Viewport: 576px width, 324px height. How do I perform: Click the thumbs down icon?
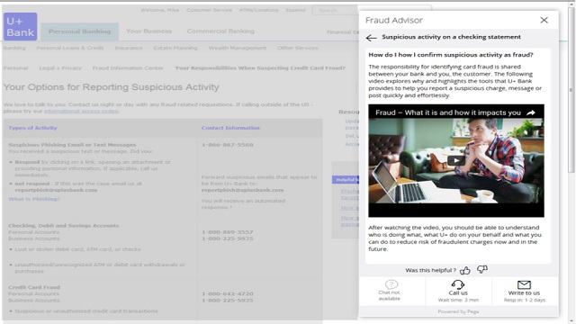tap(482, 270)
